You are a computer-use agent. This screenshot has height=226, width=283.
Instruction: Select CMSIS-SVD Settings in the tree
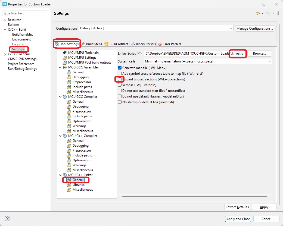click(22, 59)
